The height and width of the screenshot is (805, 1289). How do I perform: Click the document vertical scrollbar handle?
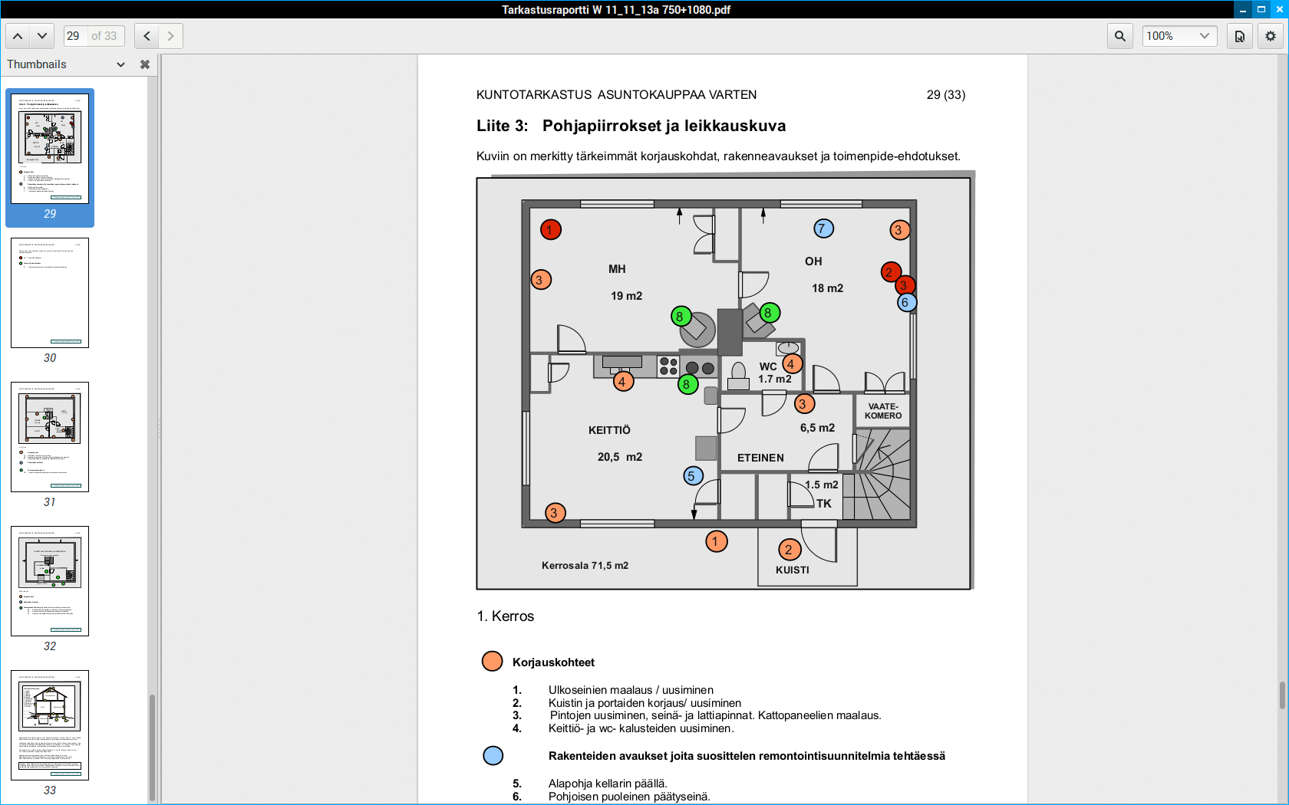point(1282,695)
